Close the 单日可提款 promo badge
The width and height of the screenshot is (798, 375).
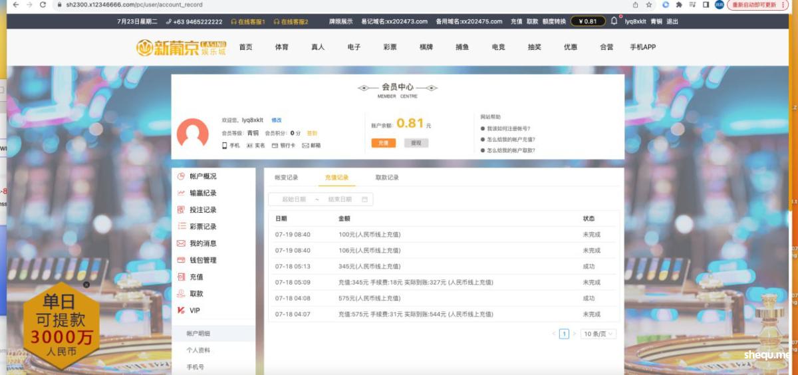[86, 285]
